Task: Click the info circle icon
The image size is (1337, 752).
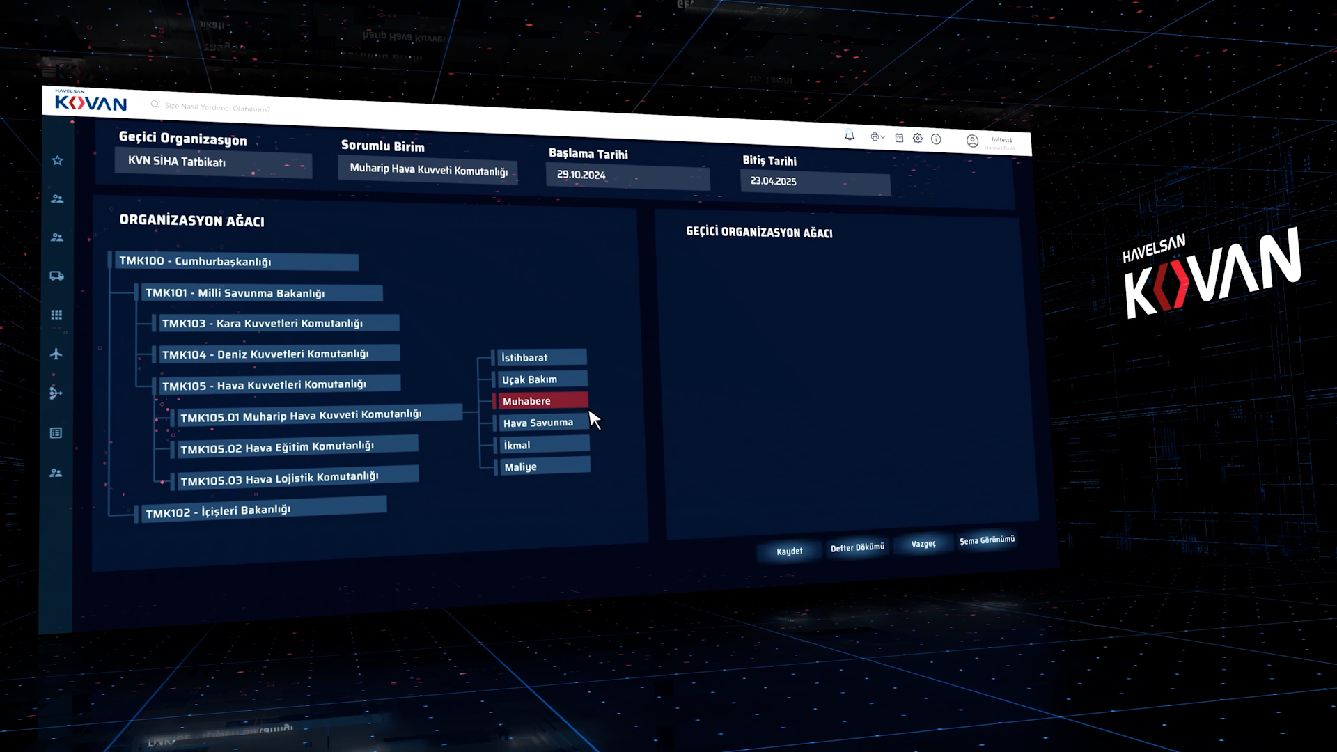Action: 936,139
